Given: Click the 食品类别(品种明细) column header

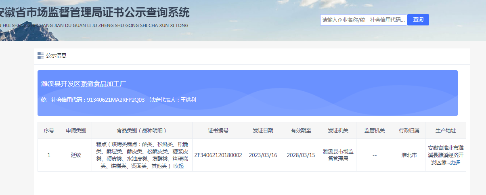Looking at the screenshot, I should click(142, 130).
